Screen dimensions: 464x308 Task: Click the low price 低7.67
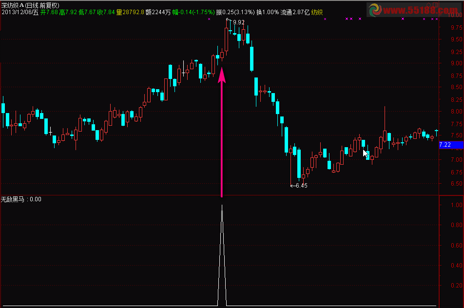click(87, 12)
